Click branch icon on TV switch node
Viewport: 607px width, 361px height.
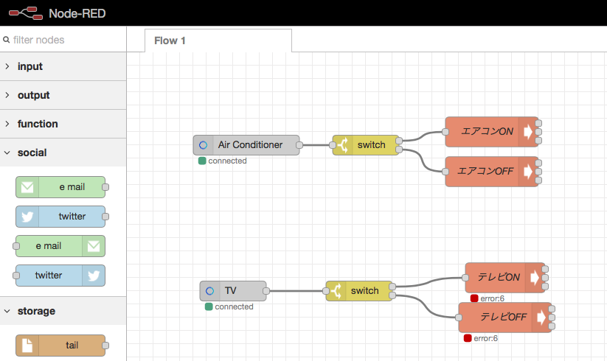336,291
